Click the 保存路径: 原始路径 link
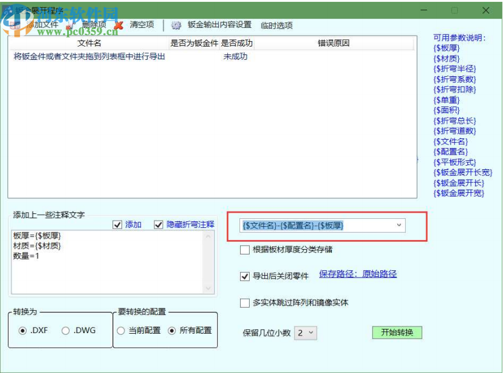This screenshot has width=503, height=373. pos(358,274)
